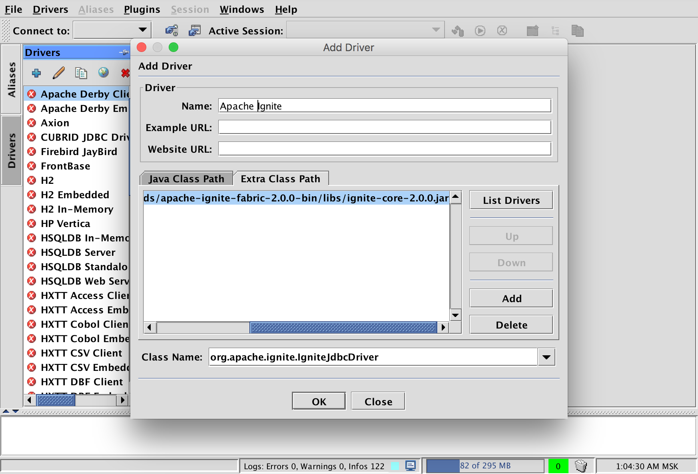Click the class path horizontal scrollbar thumb

click(x=343, y=327)
